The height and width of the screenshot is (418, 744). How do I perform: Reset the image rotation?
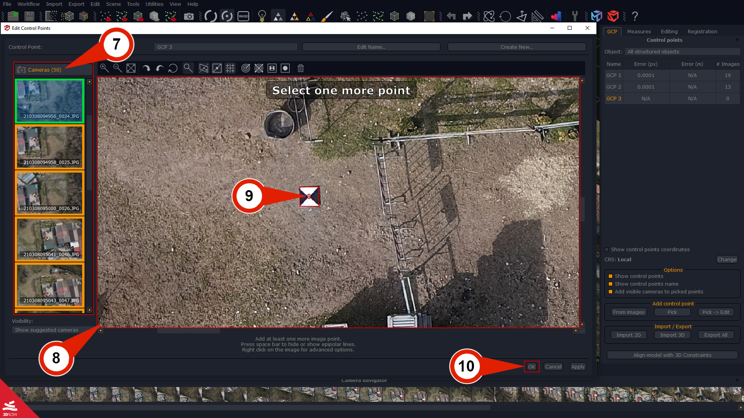173,68
